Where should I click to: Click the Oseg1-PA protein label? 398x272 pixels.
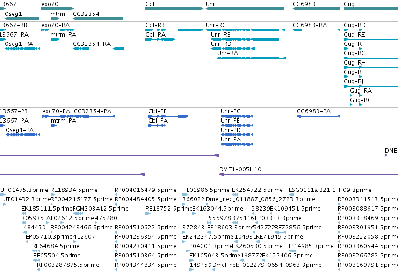coord(20,130)
